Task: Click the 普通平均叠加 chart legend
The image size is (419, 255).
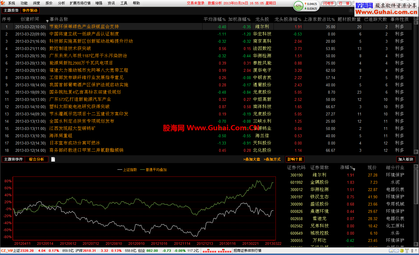Action: click(x=153, y=170)
